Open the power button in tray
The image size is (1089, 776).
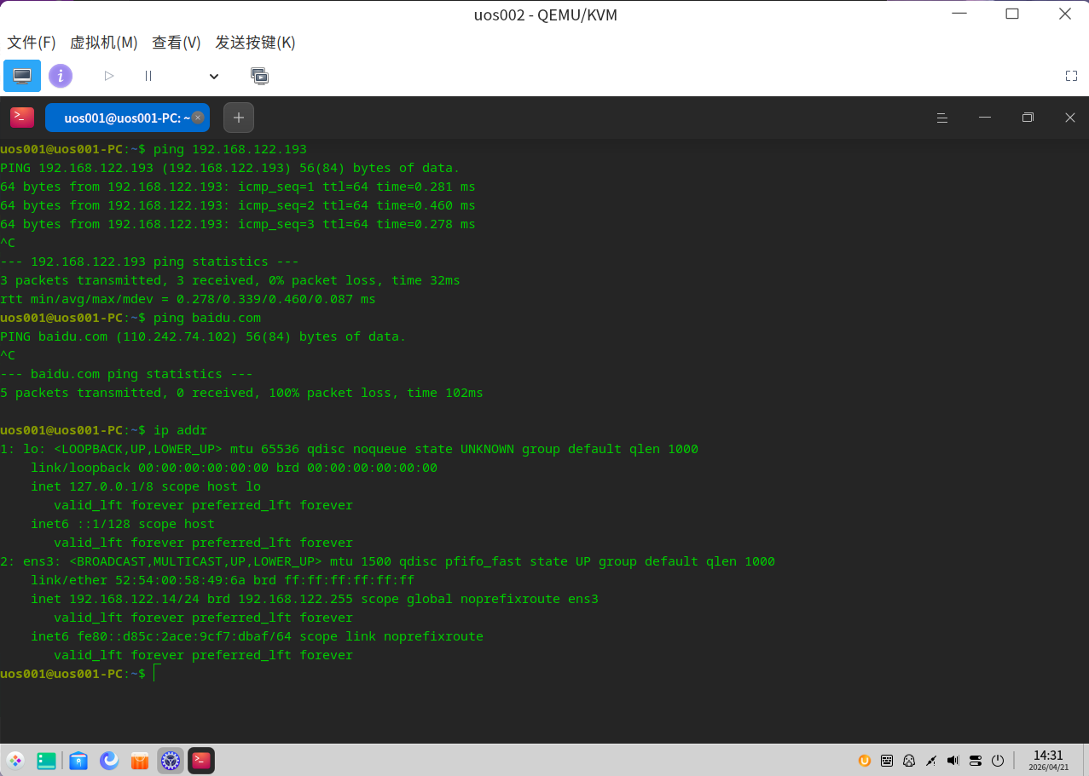998,761
